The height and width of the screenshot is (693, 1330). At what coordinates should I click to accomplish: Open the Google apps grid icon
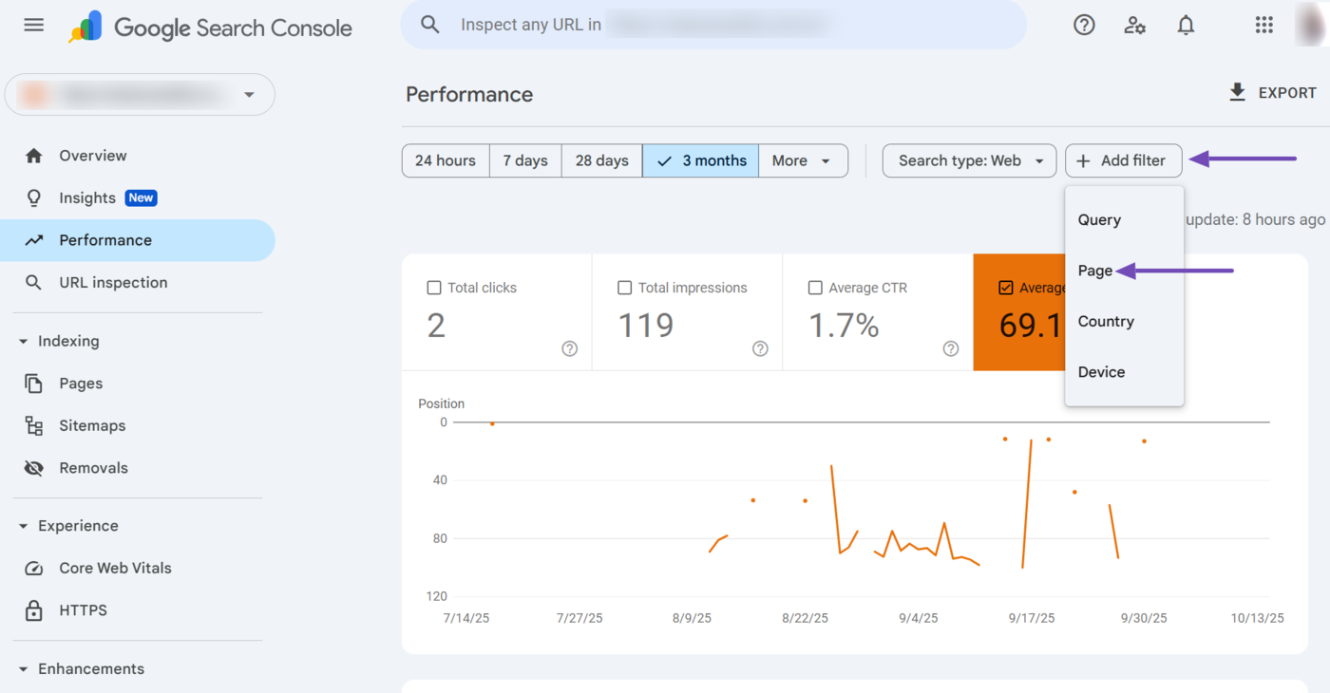tap(1263, 26)
